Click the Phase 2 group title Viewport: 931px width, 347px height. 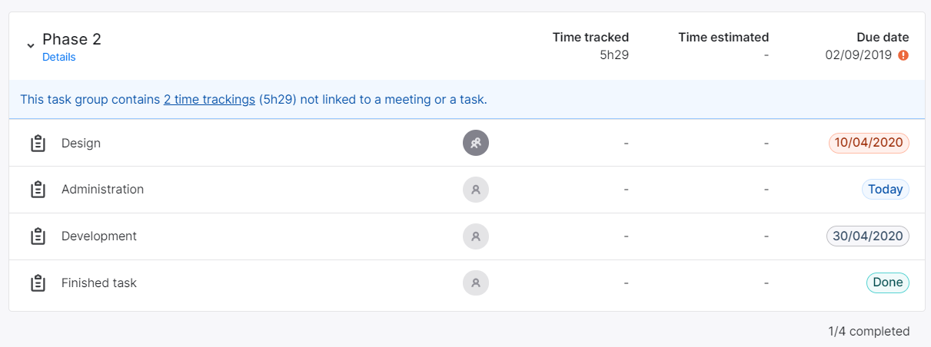tap(71, 39)
